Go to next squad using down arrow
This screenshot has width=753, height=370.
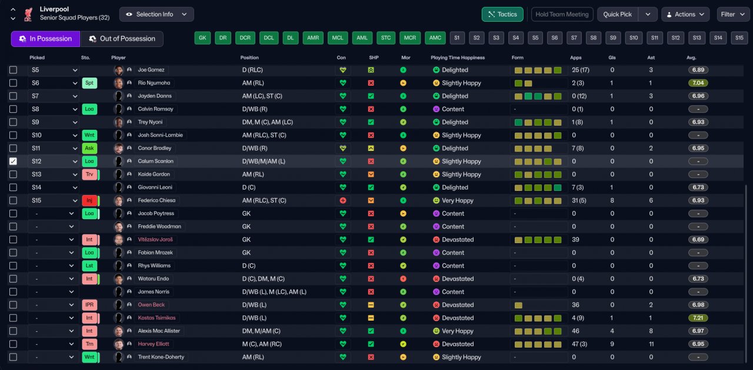(13, 19)
